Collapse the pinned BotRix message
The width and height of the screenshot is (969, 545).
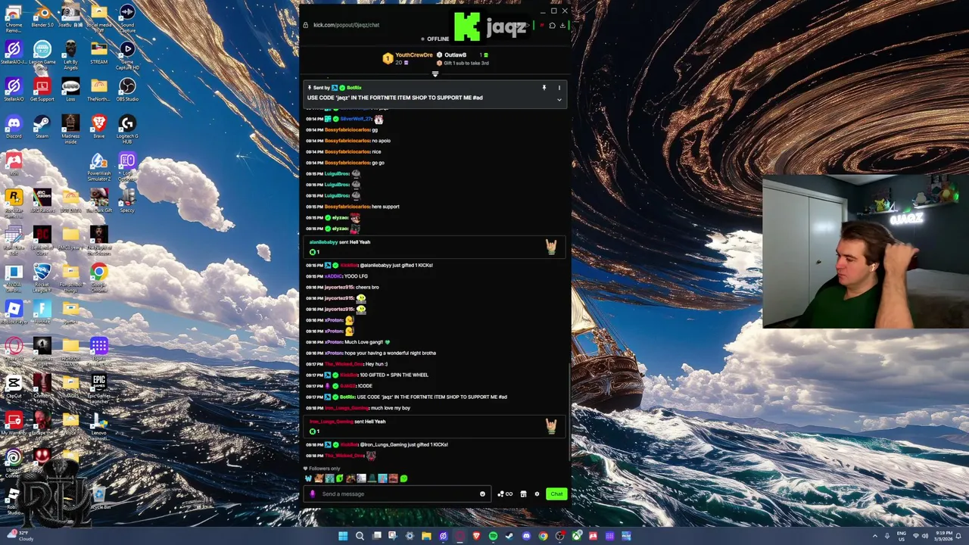559,99
